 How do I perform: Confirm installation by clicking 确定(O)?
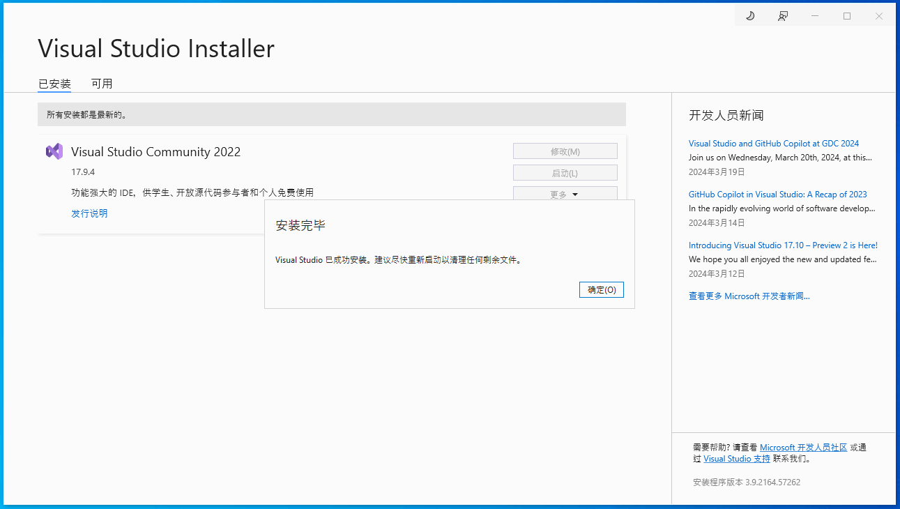(x=601, y=289)
